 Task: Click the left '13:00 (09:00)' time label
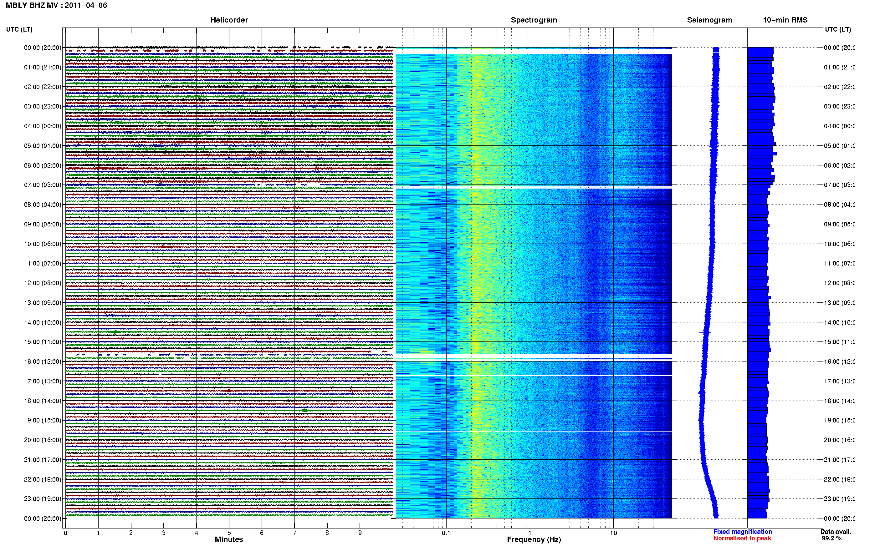coord(43,303)
